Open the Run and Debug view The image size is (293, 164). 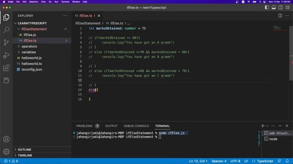click(x=6, y=55)
